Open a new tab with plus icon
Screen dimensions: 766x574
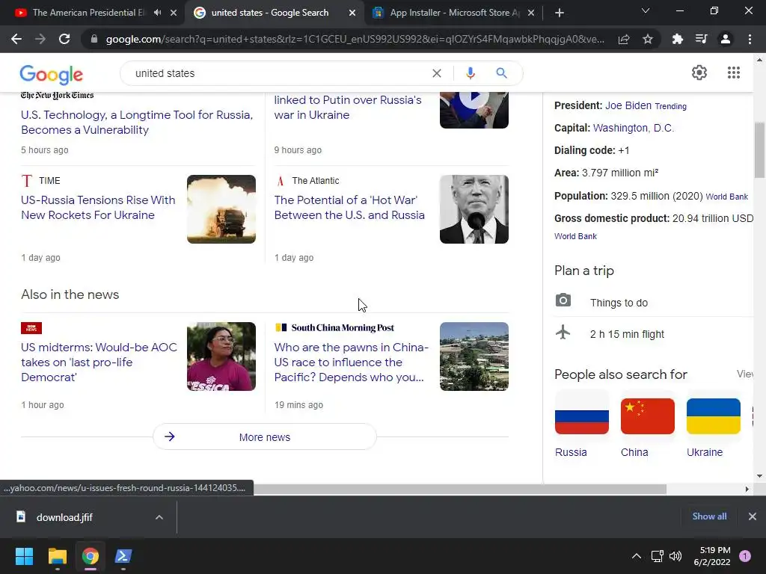tap(560, 13)
